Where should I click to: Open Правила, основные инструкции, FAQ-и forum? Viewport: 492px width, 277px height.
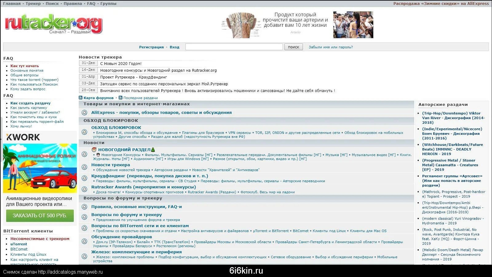(137, 207)
